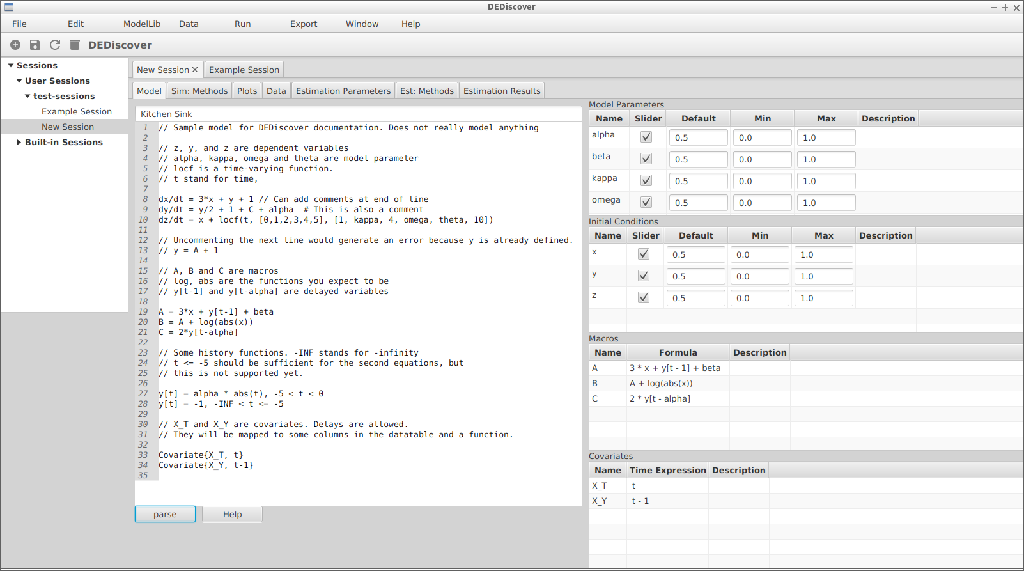
Task: Click macro C formula cell
Action: pos(678,398)
